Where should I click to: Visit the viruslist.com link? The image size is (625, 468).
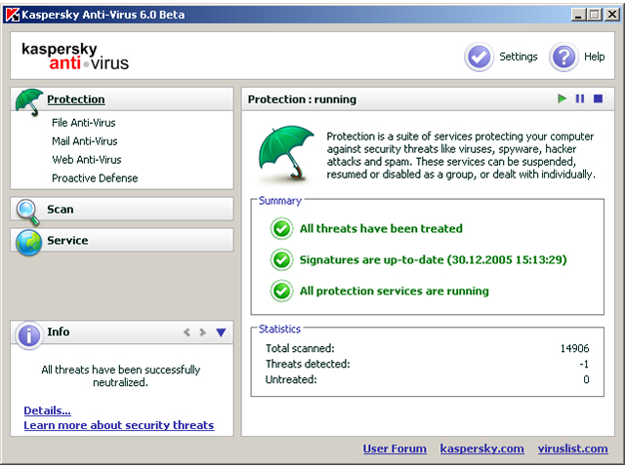573,448
